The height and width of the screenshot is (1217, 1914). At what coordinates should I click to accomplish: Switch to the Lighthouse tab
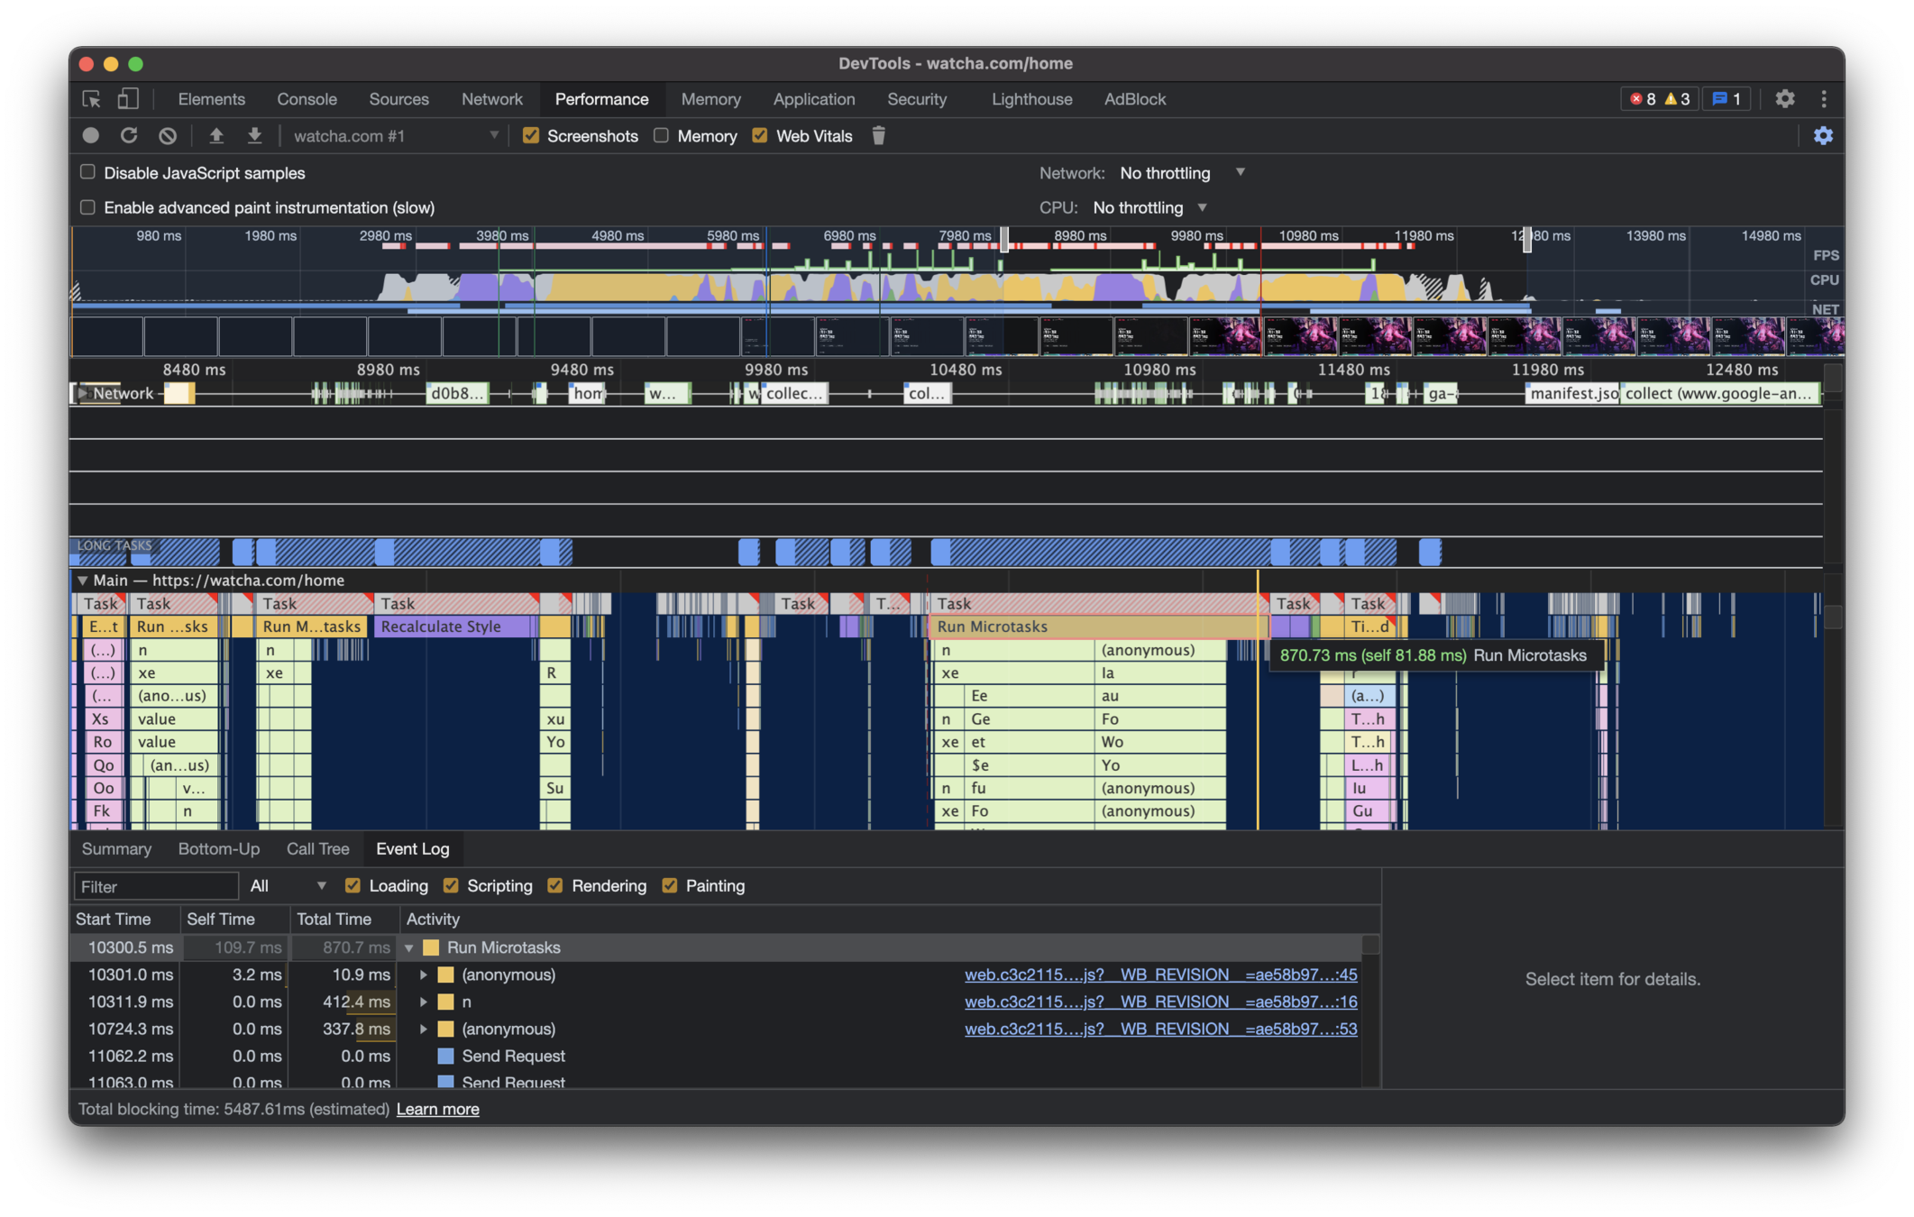1031,98
